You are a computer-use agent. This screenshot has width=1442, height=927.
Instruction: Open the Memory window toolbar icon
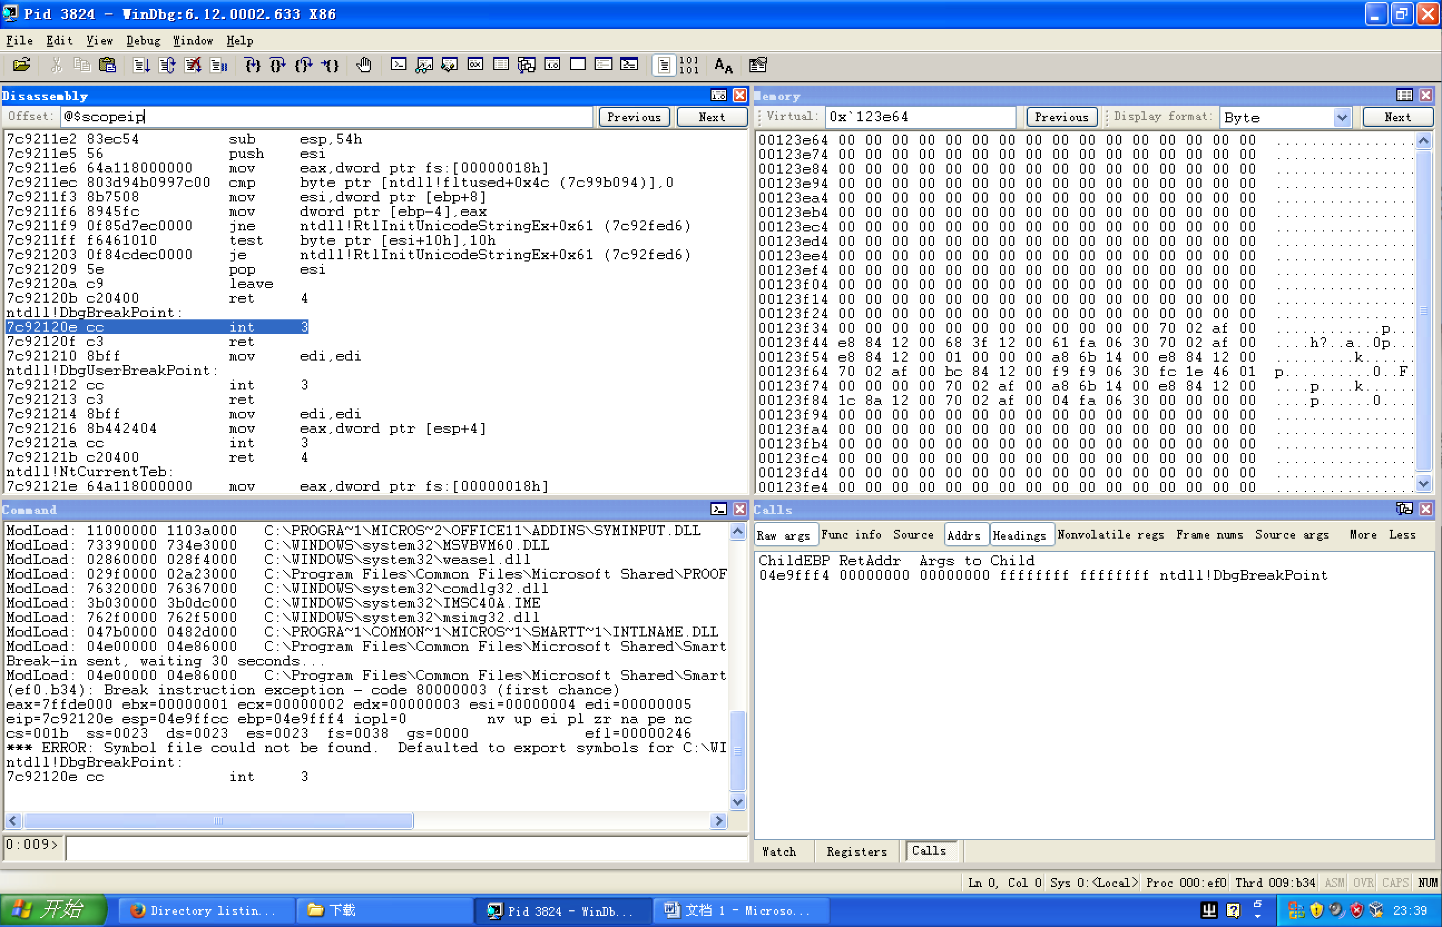(501, 65)
